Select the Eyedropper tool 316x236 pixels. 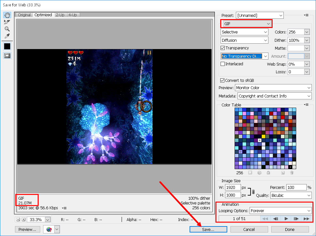coord(7,36)
